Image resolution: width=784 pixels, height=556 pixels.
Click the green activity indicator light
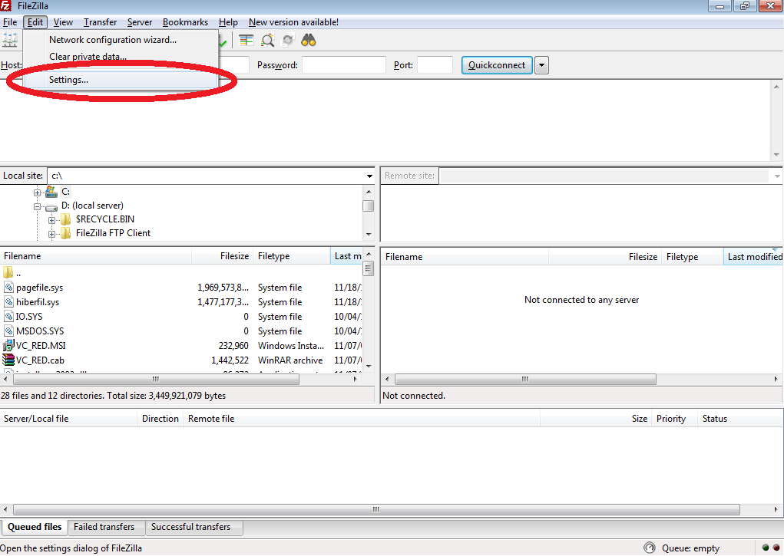766,548
